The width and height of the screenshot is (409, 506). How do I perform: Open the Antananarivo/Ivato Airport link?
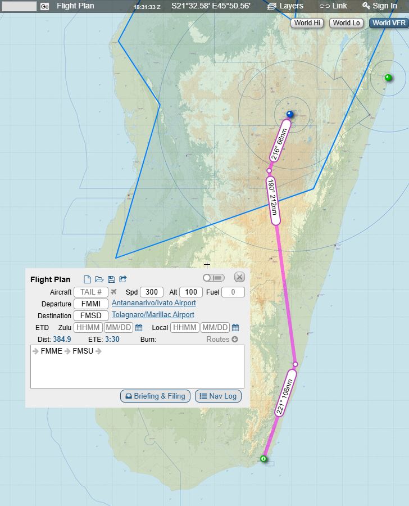pos(153,303)
